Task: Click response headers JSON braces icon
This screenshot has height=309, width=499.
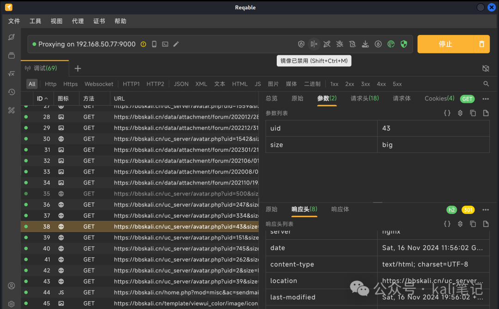Action: click(447, 224)
